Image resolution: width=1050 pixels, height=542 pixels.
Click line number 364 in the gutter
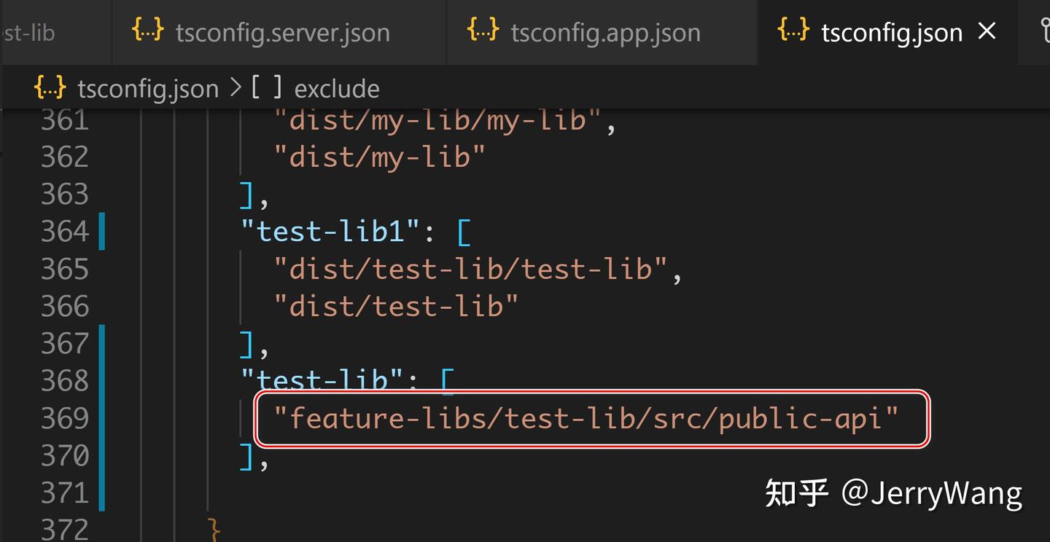[x=64, y=232]
